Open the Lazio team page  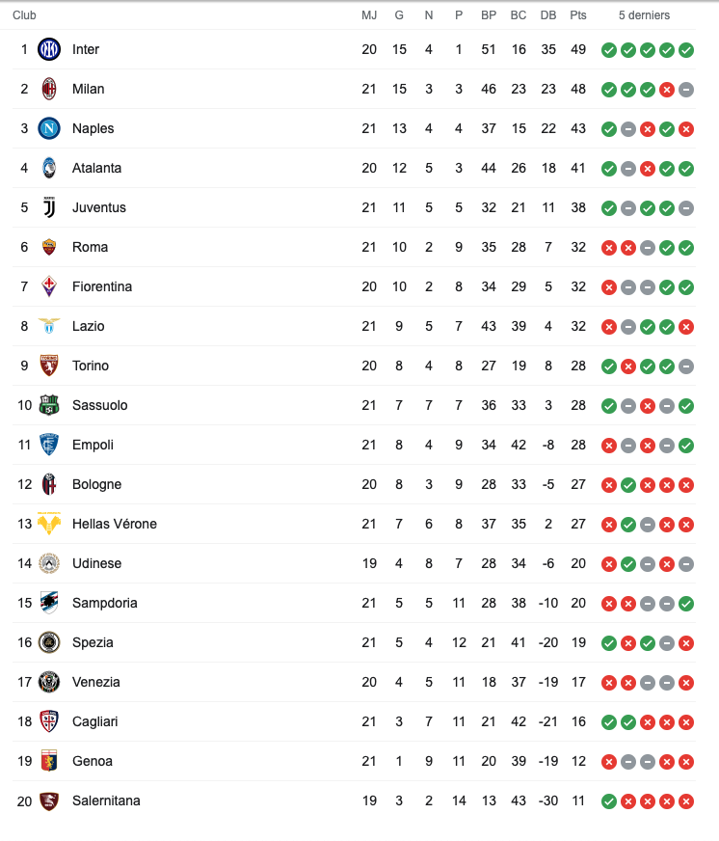click(90, 326)
